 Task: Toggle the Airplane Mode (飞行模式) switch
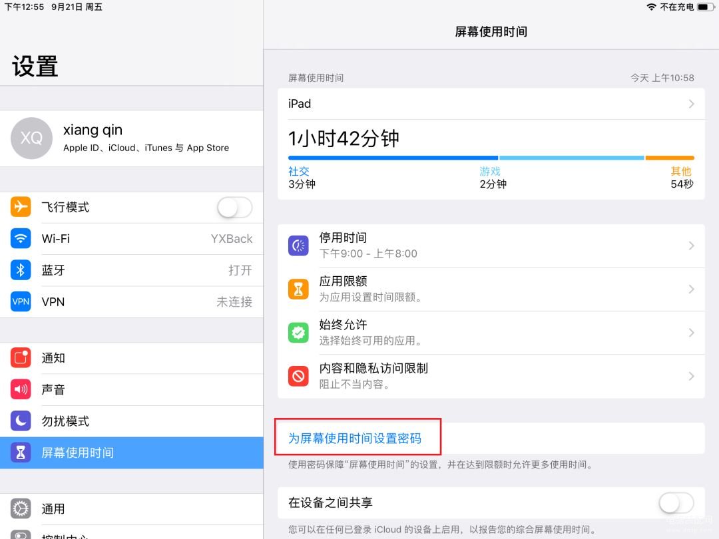click(x=234, y=208)
